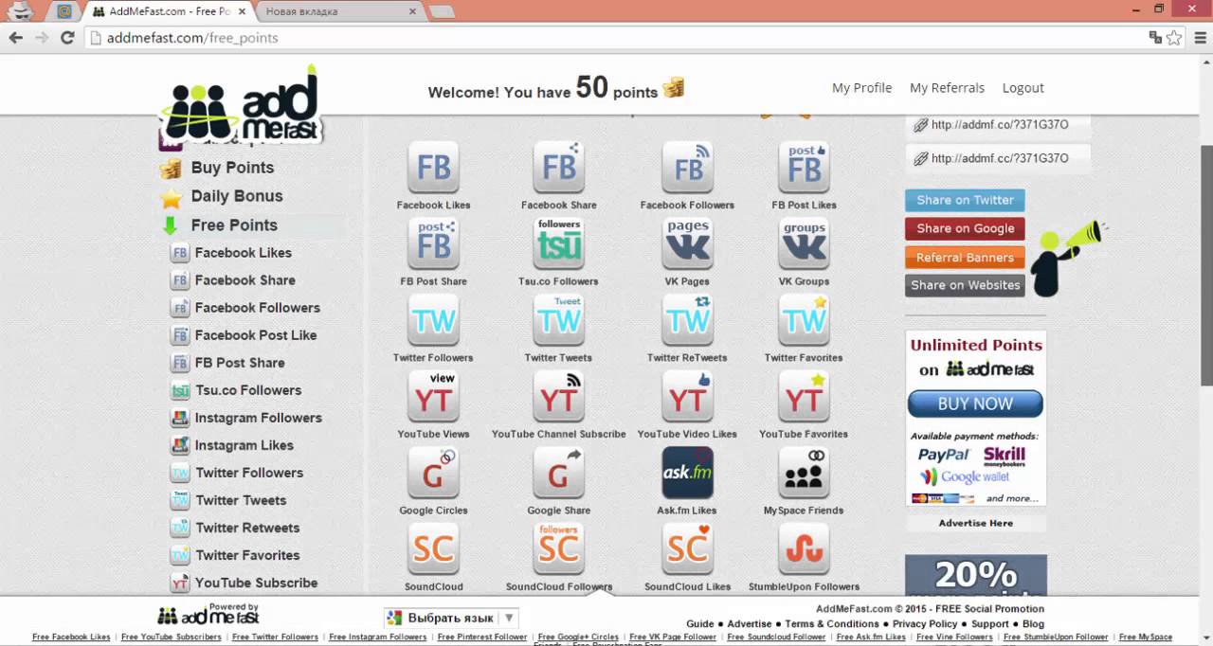1213x646 pixels.
Task: Open the YouTube Video Likes grid icon
Action: pyautogui.click(x=687, y=397)
